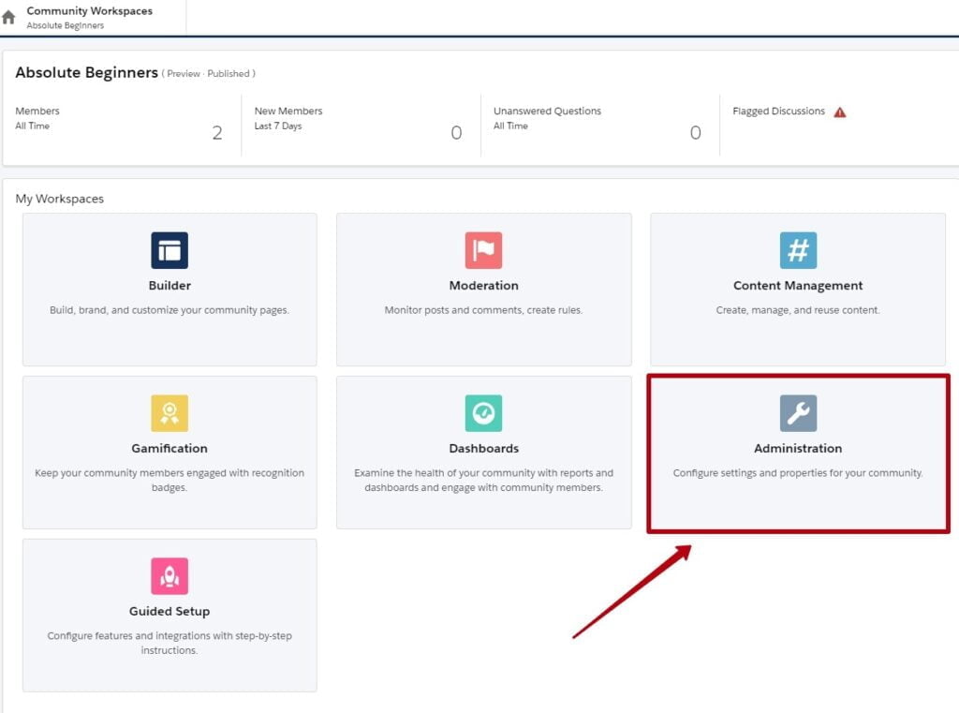This screenshot has width=959, height=713.
Task: Click the New Members count value
Action: click(456, 133)
